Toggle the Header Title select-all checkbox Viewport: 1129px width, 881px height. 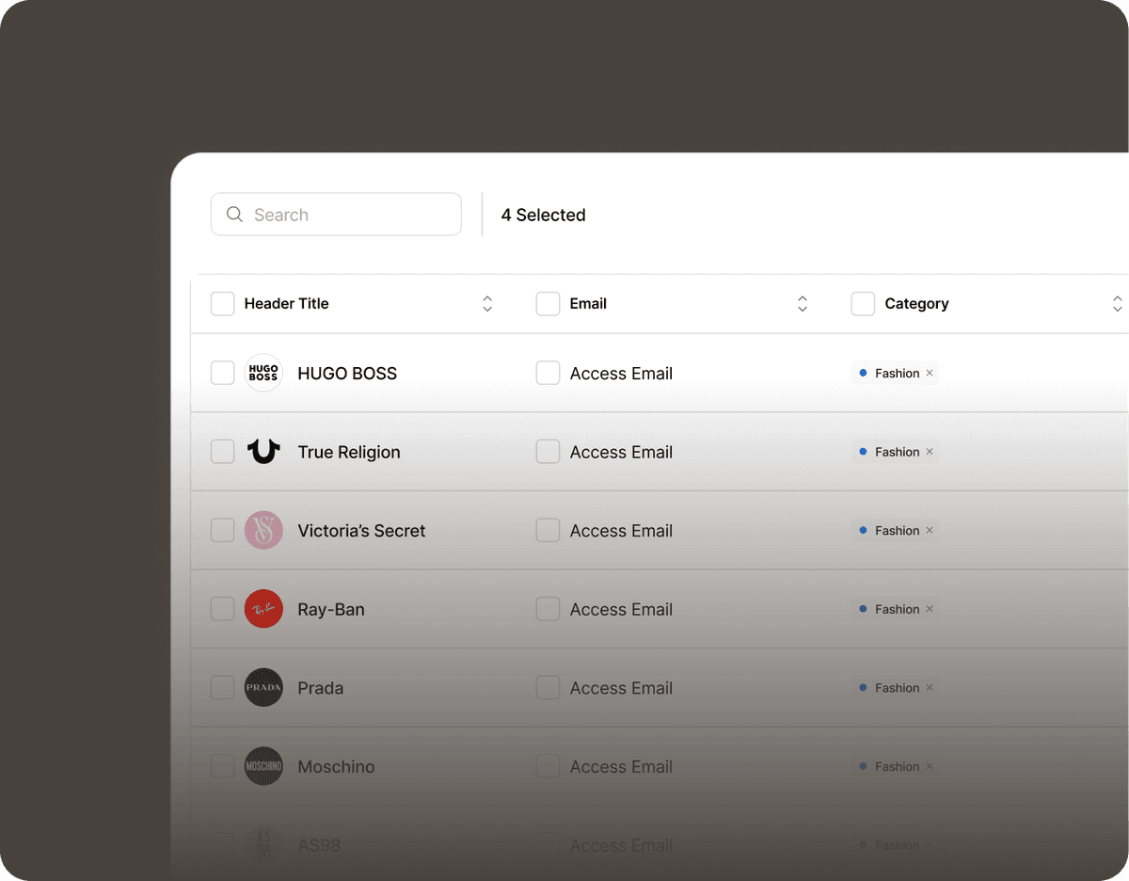tap(222, 304)
